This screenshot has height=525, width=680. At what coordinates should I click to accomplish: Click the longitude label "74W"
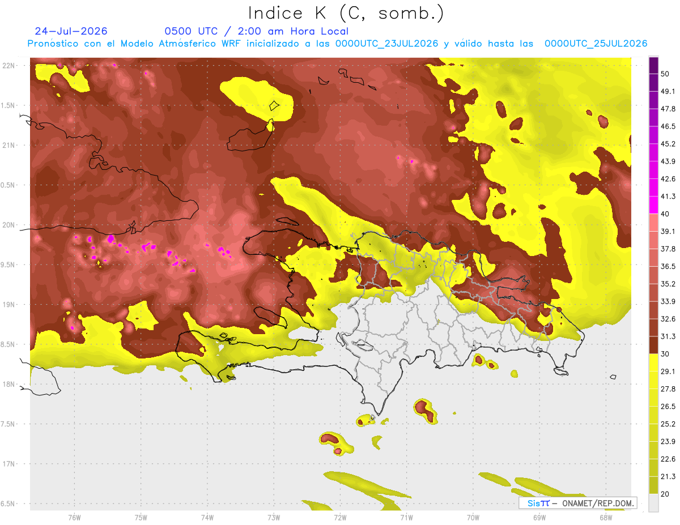point(207,517)
